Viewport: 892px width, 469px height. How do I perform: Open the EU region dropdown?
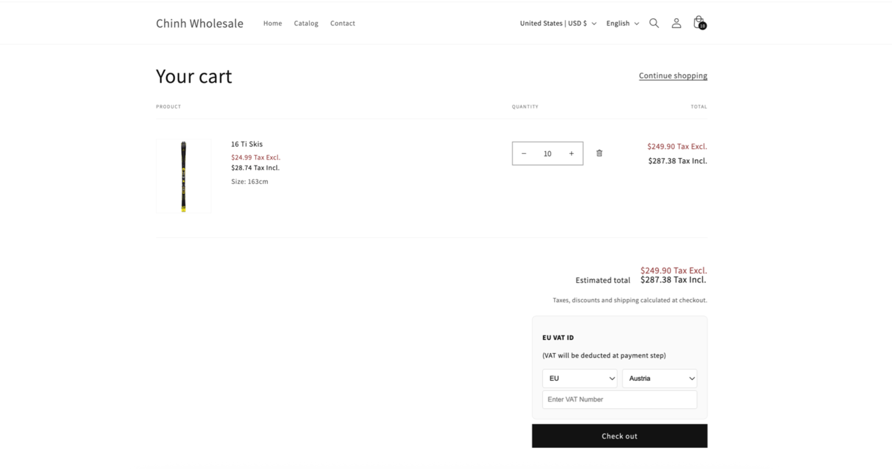click(580, 378)
